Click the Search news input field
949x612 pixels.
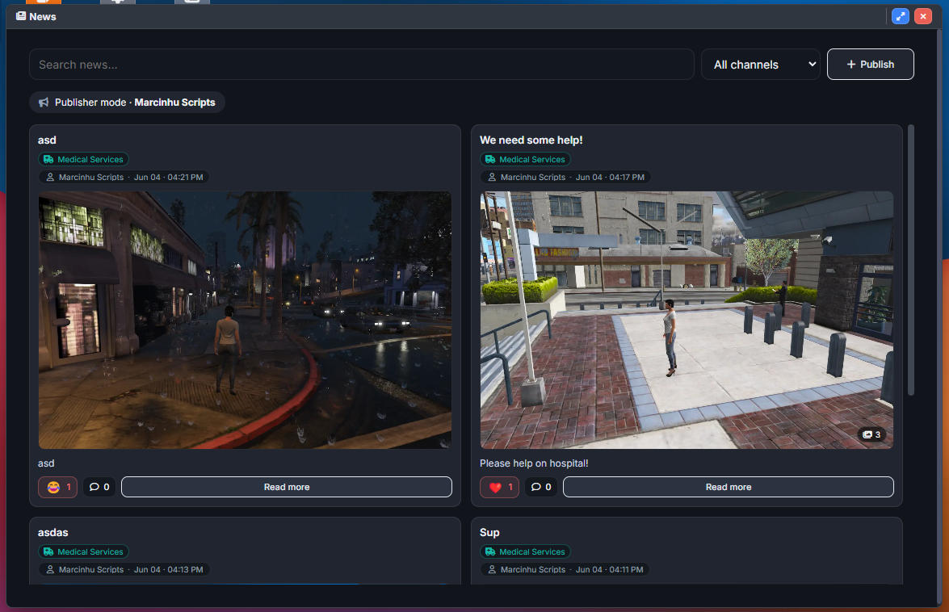tap(361, 64)
